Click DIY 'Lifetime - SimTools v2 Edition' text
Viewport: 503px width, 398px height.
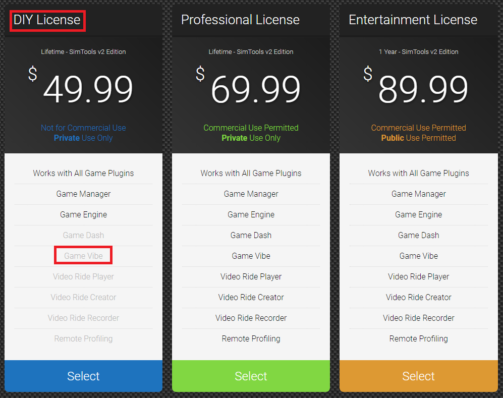tap(83, 51)
